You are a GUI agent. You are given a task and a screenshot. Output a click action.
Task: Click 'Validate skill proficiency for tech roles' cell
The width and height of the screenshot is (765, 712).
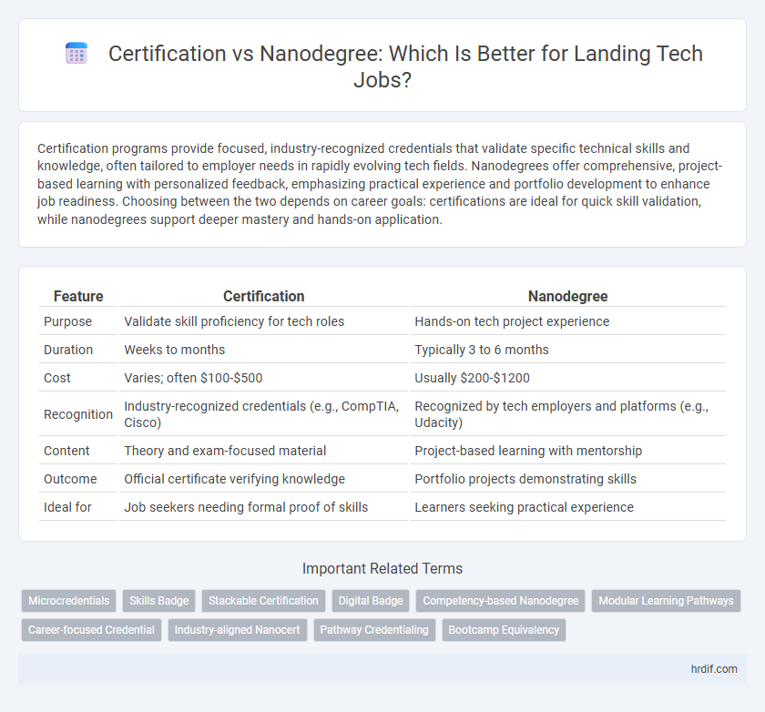[263, 321]
